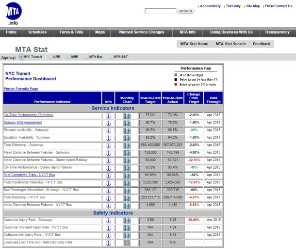This screenshot has width=296, height=249.
Task: Open the Text-only link
Action: point(233,6)
